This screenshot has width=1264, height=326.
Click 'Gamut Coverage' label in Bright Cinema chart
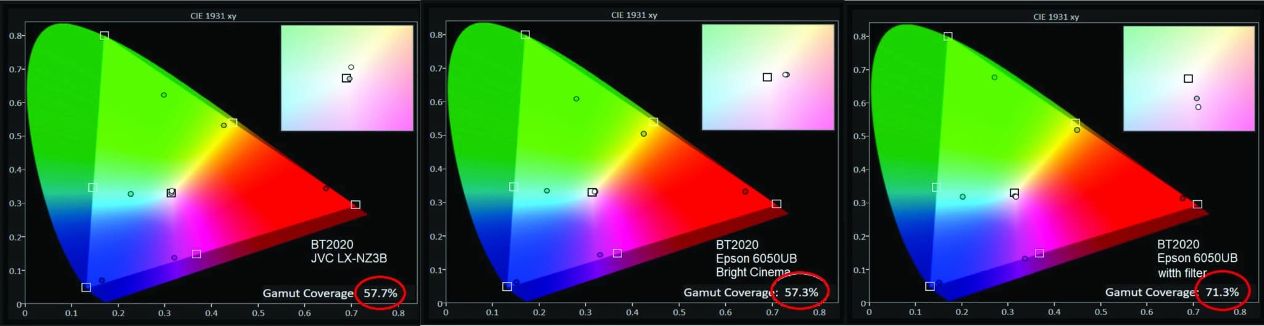tap(731, 293)
